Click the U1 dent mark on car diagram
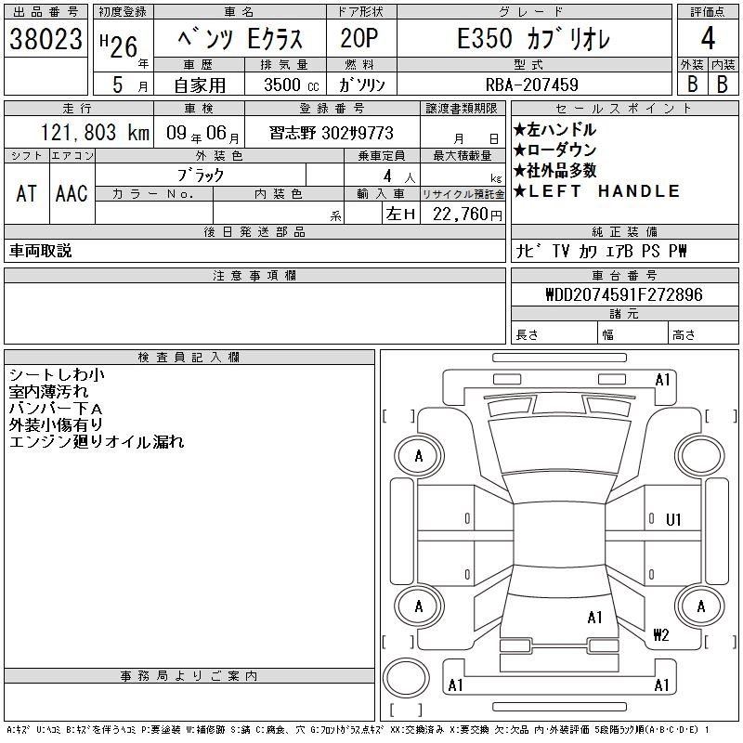The width and height of the screenshot is (743, 743). (673, 519)
